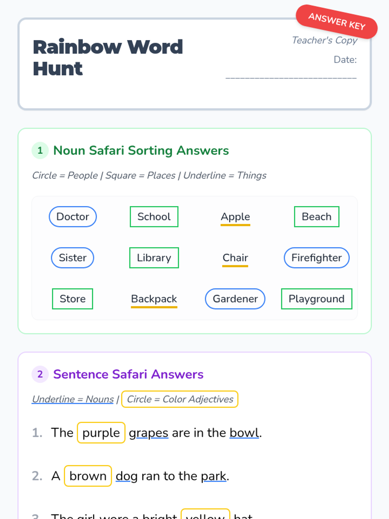Select the Gardener circle
Image resolution: width=389 pixels, height=519 pixels.
pos(235,299)
